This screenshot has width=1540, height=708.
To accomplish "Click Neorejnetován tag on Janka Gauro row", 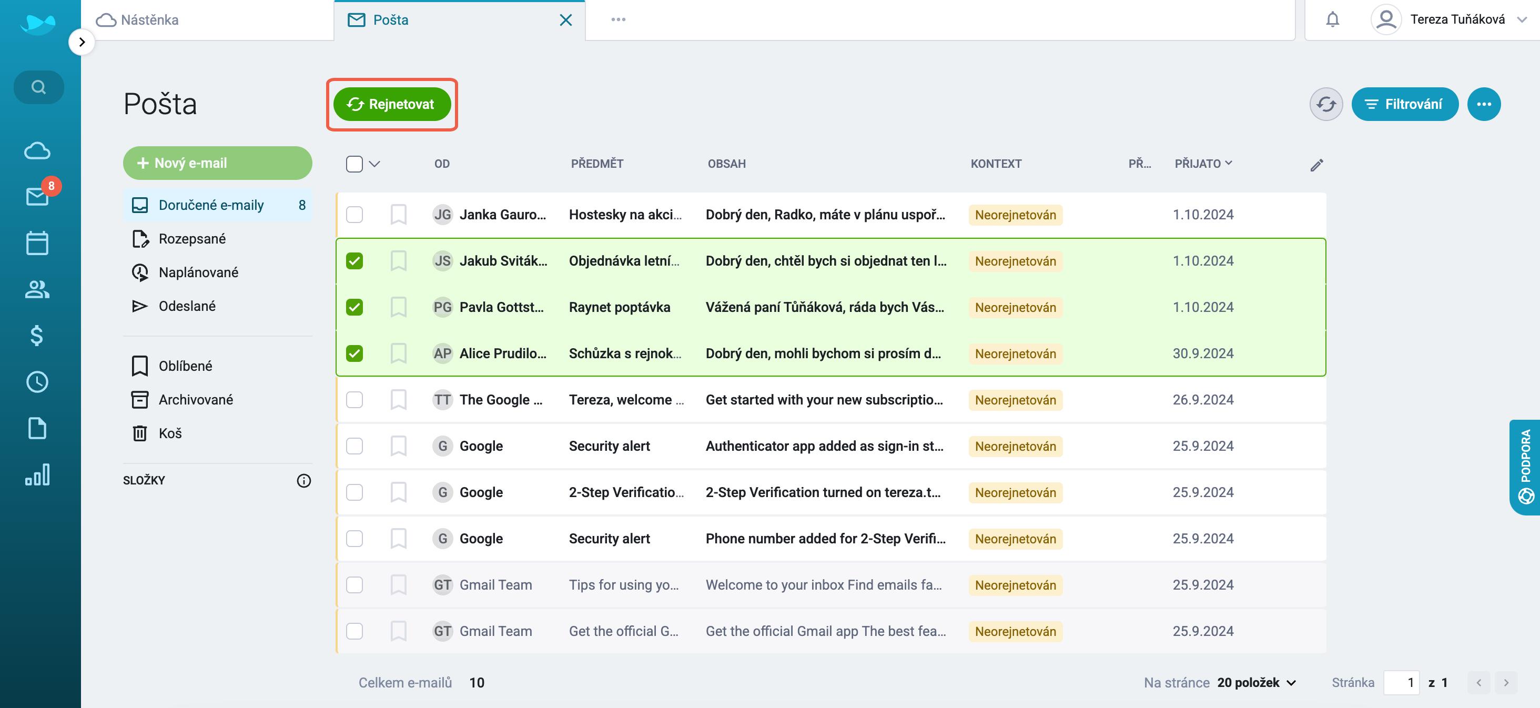I will 1015,215.
